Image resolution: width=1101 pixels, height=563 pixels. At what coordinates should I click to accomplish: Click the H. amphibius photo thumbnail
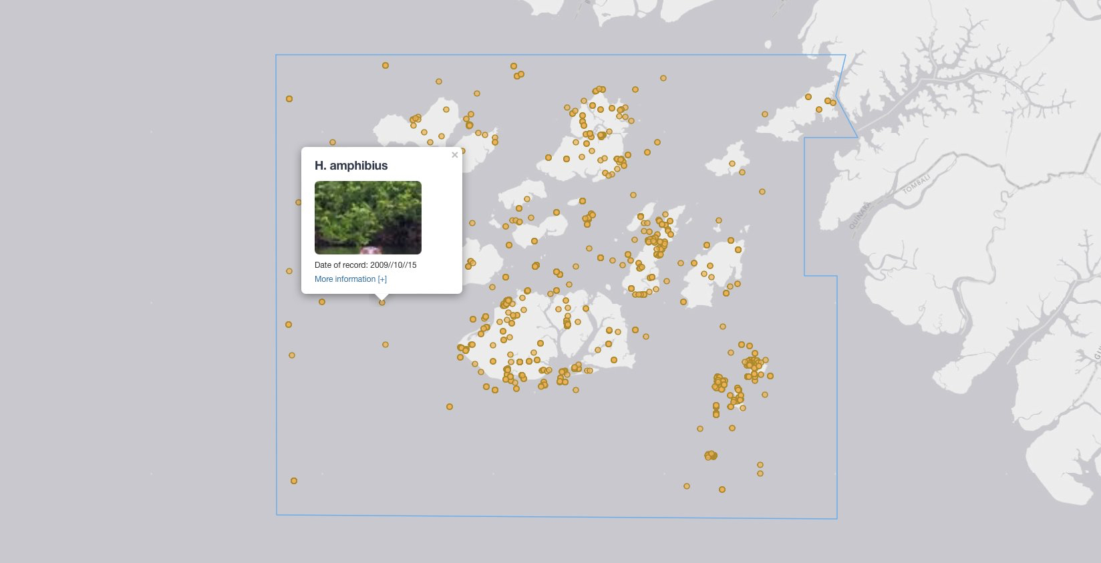[367, 218]
